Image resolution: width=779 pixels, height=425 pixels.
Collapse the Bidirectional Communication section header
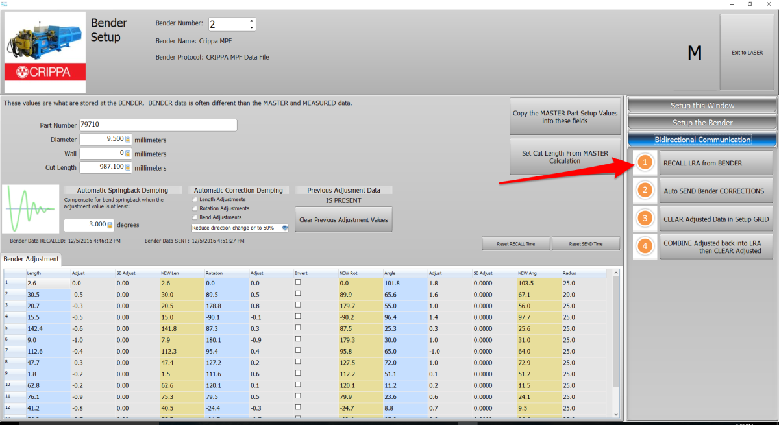pos(702,140)
